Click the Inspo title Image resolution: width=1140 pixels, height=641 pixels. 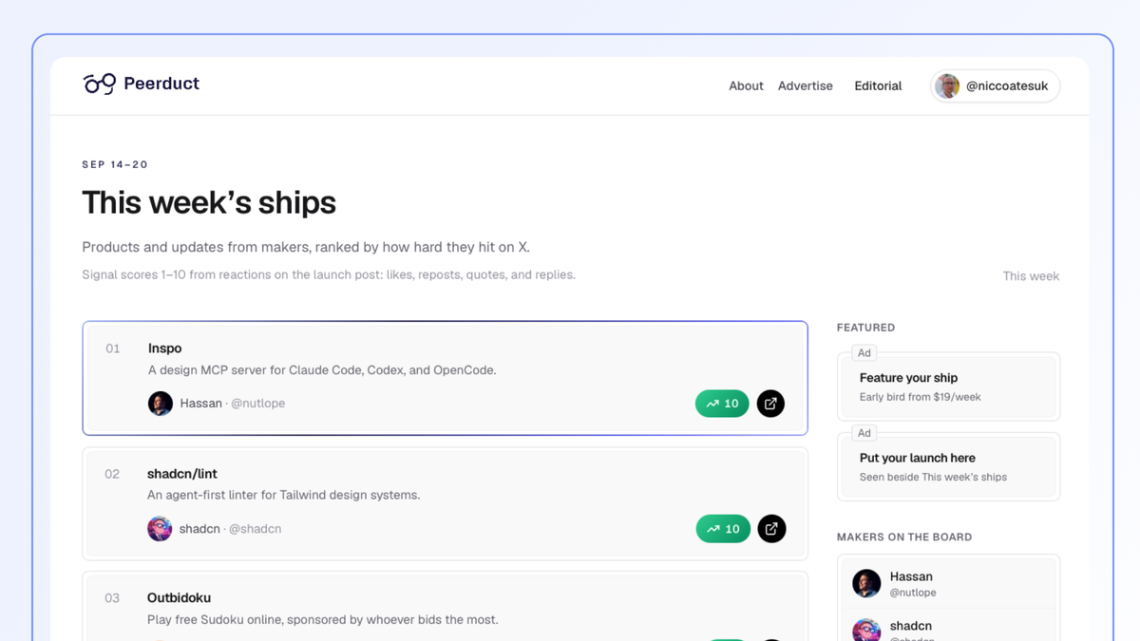[164, 349]
